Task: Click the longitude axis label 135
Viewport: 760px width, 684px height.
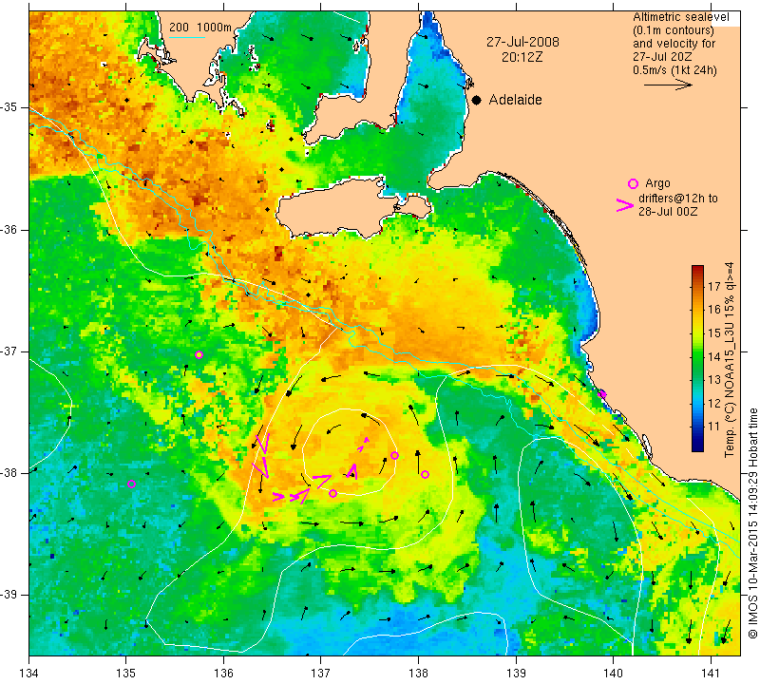Action: click(126, 674)
